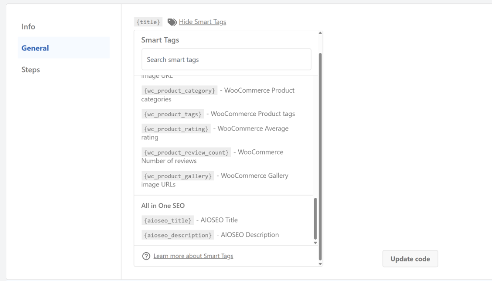Screen dimensions: 492x281
Task: Select the General section
Action: point(64,48)
